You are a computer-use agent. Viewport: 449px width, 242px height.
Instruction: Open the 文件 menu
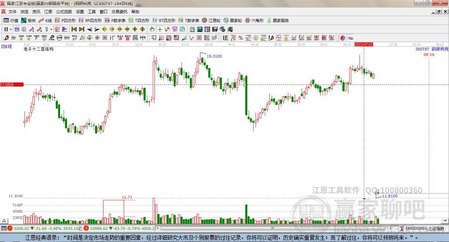(x=12, y=12)
